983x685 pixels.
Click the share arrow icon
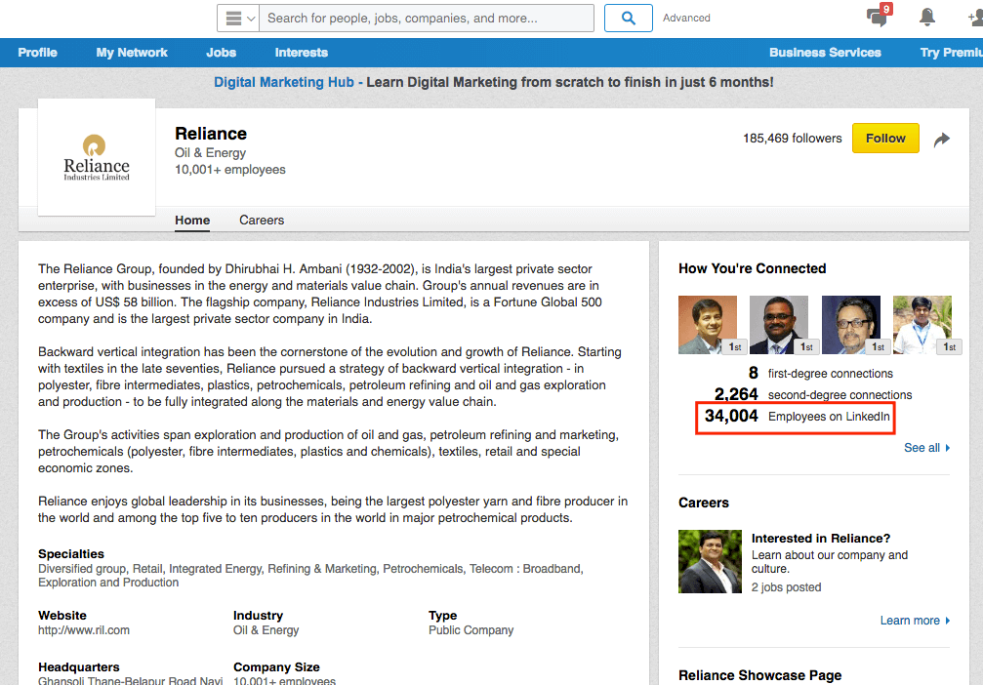pyautogui.click(x=942, y=140)
